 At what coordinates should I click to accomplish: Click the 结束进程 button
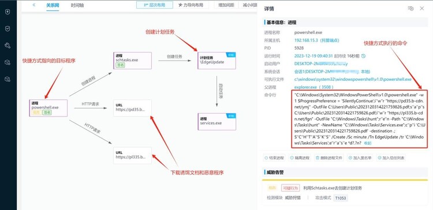point(274,158)
